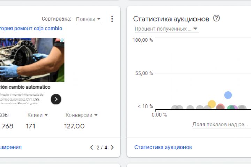
Task: Go to next ad with right chevron
Action: click(112, 148)
